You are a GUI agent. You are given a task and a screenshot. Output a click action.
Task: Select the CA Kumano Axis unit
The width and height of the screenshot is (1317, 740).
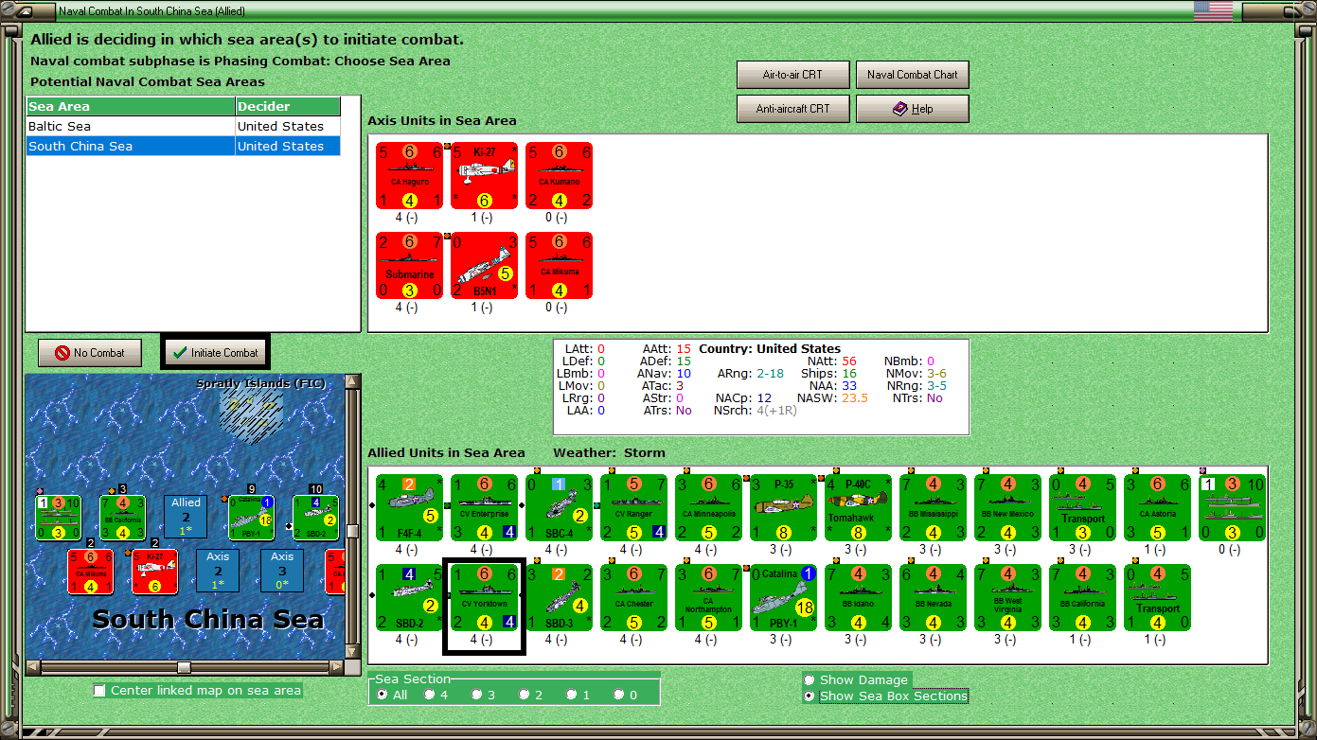point(559,175)
